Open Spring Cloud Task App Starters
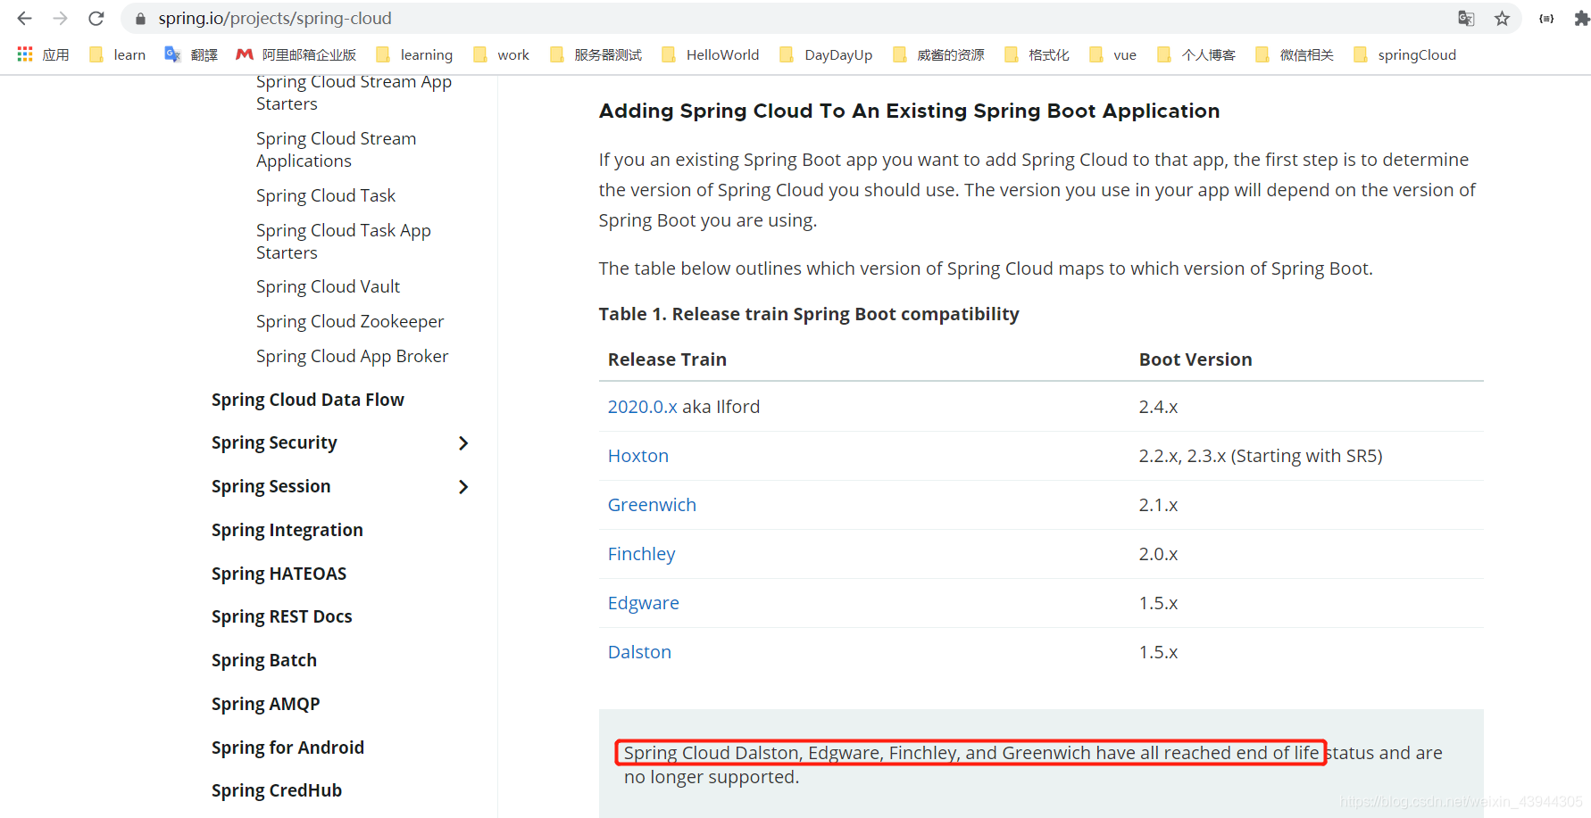This screenshot has width=1591, height=818. point(343,241)
